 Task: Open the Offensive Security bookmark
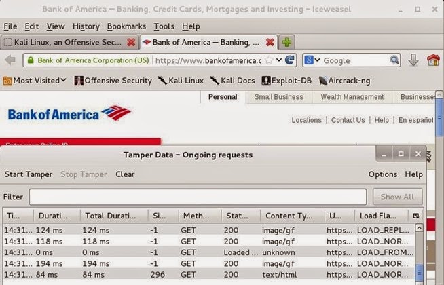[113, 81]
